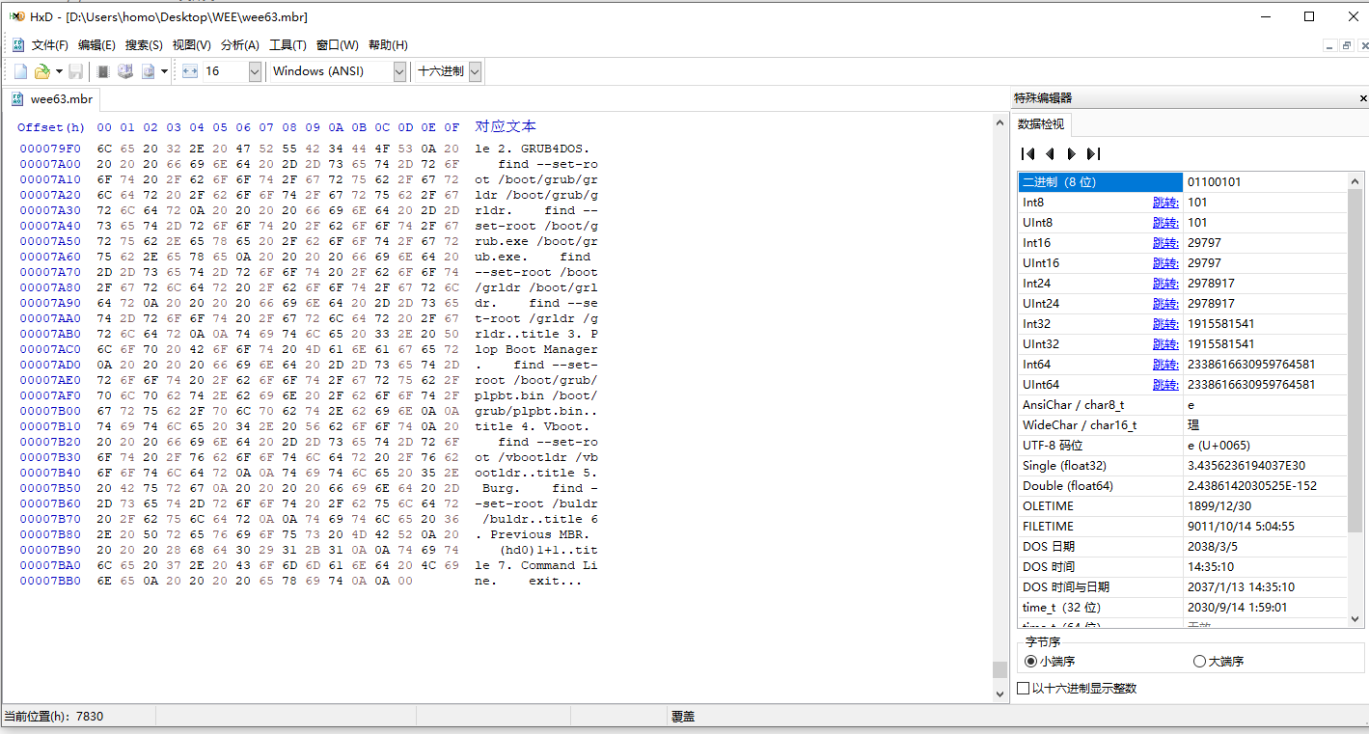Select 小端序 byte order

[1050, 662]
